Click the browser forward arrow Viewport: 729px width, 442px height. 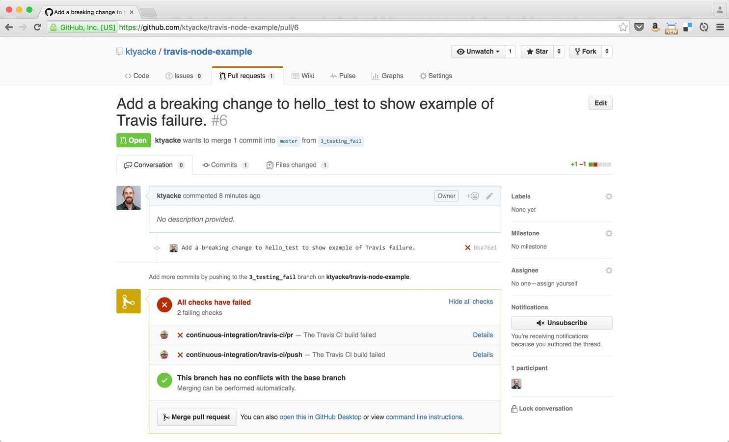[x=23, y=28]
